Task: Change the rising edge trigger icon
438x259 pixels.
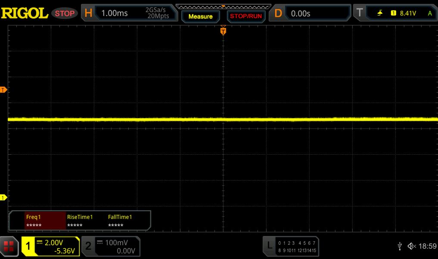Action: tap(380, 13)
